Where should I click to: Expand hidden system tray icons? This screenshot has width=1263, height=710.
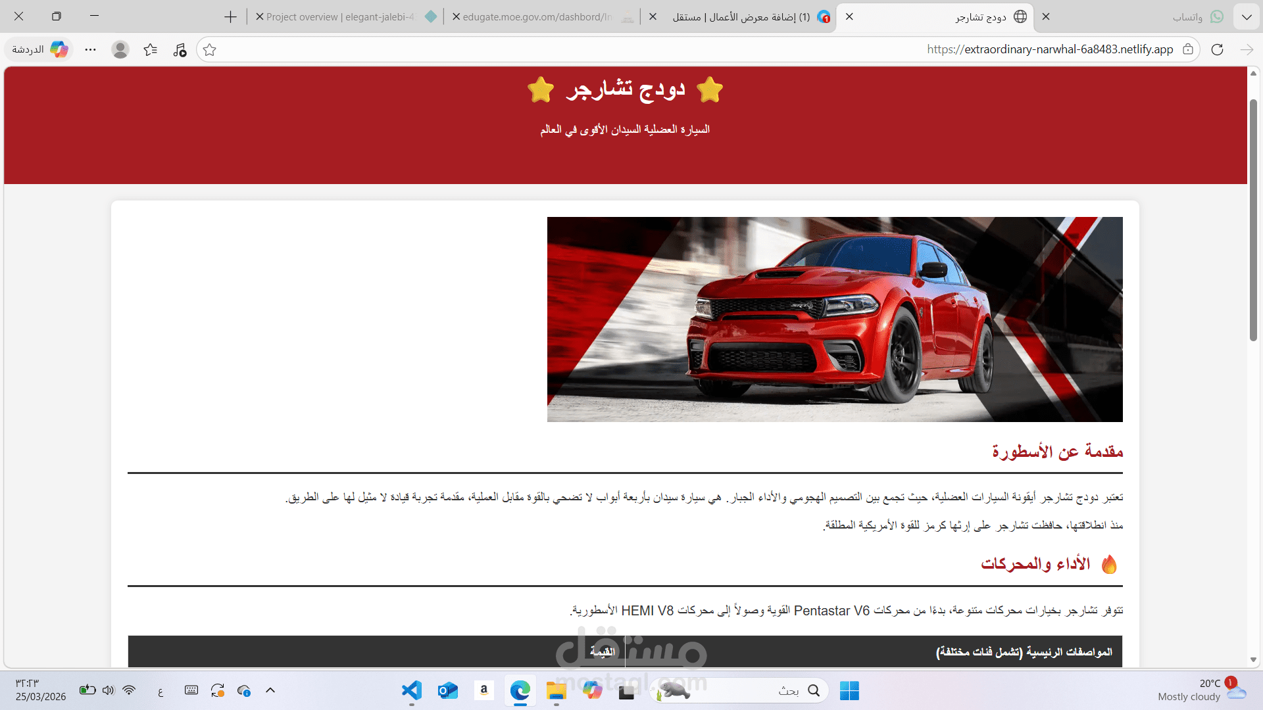[270, 690]
